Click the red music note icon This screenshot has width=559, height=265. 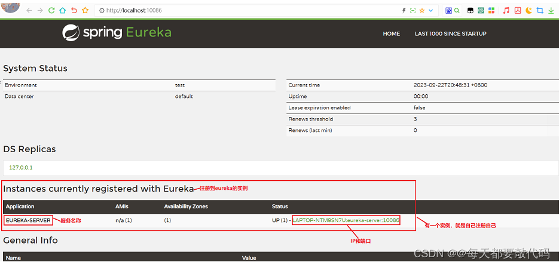coord(506,11)
